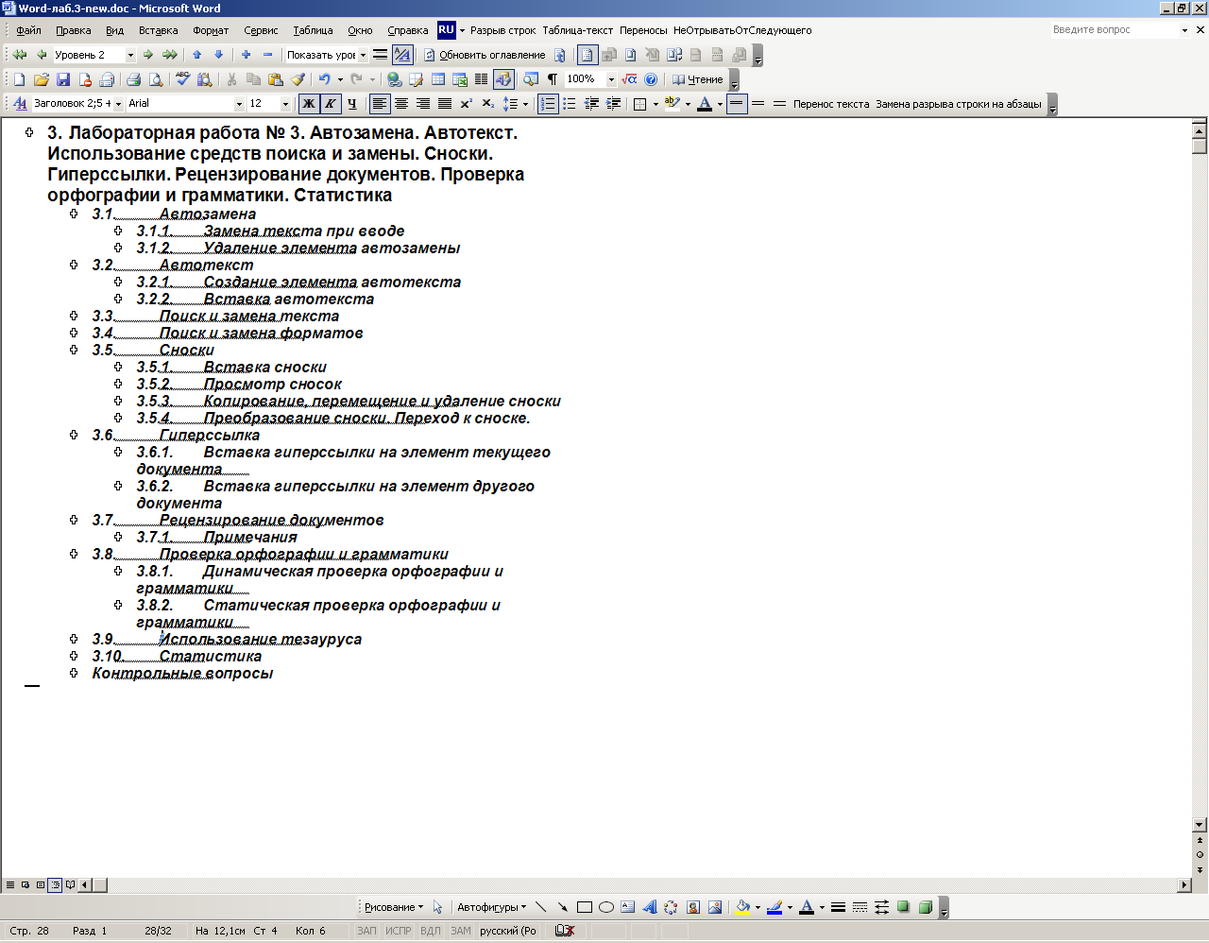The height and width of the screenshot is (943, 1209).
Task: Toggle show first line only
Action: (x=380, y=55)
